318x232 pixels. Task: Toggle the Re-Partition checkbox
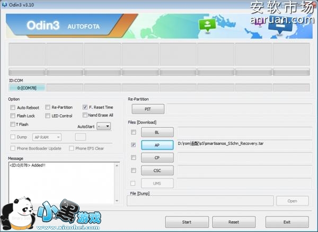(x=48, y=107)
